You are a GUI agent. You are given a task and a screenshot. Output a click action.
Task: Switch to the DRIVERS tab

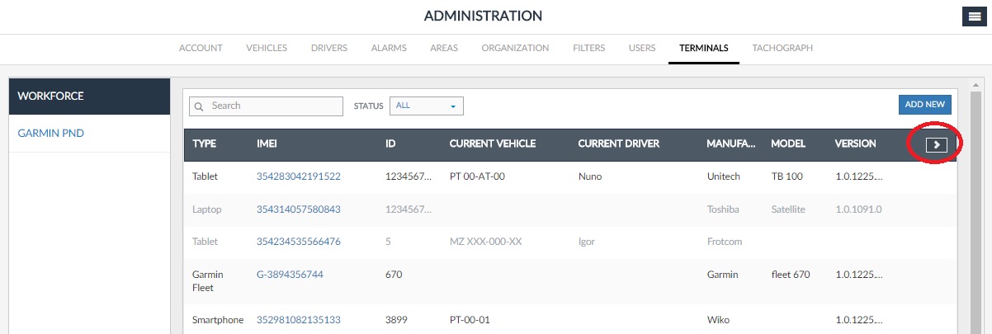pos(328,48)
